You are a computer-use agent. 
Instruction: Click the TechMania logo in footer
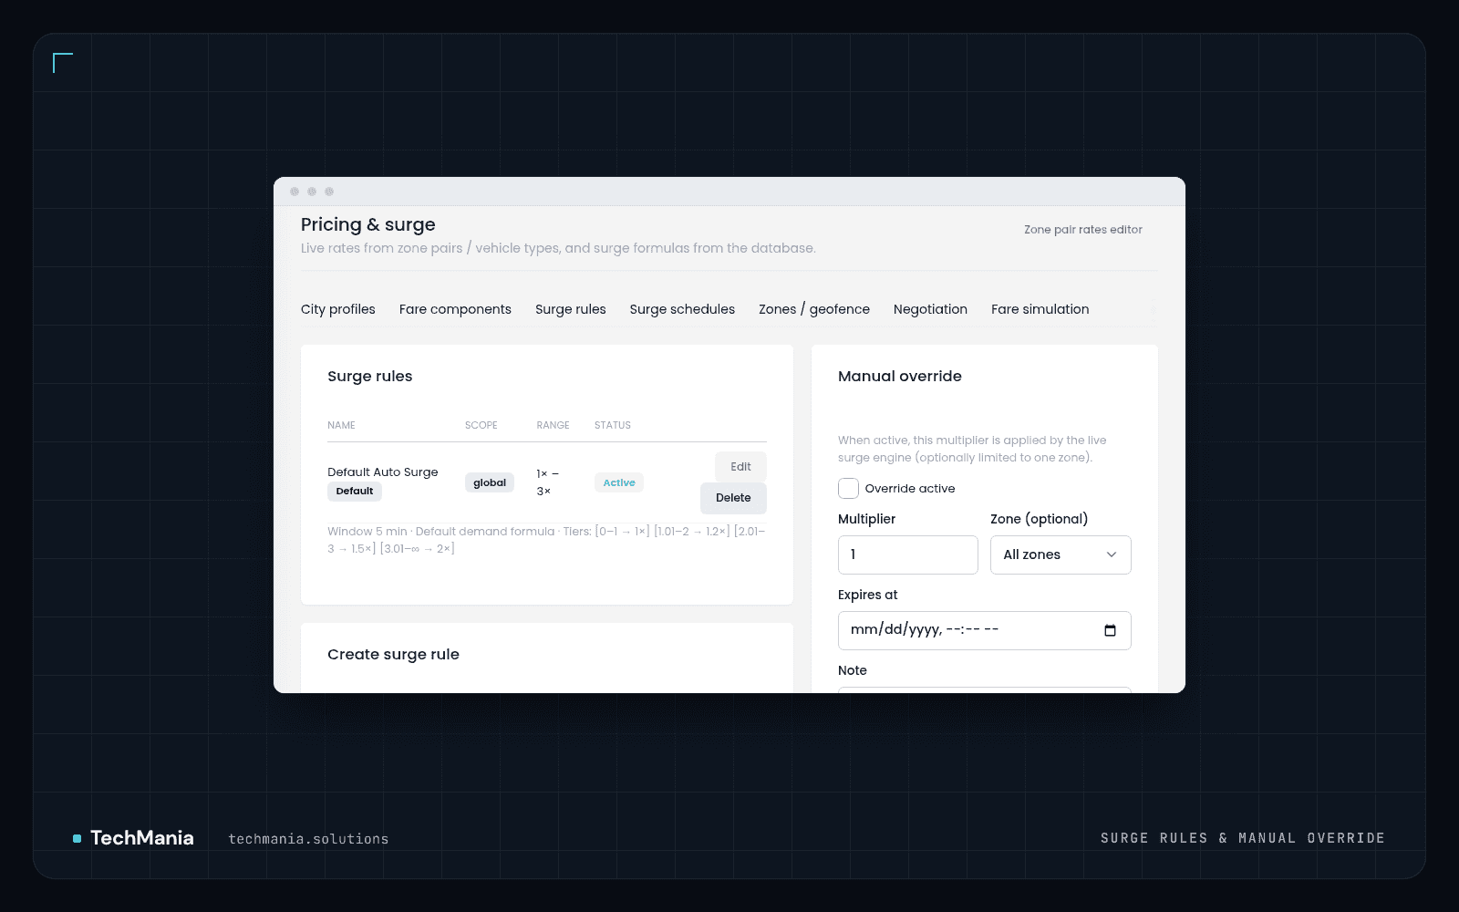pos(133,838)
